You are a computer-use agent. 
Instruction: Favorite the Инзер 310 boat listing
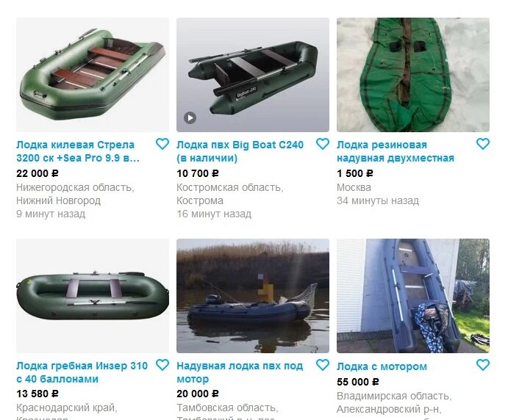click(x=162, y=365)
